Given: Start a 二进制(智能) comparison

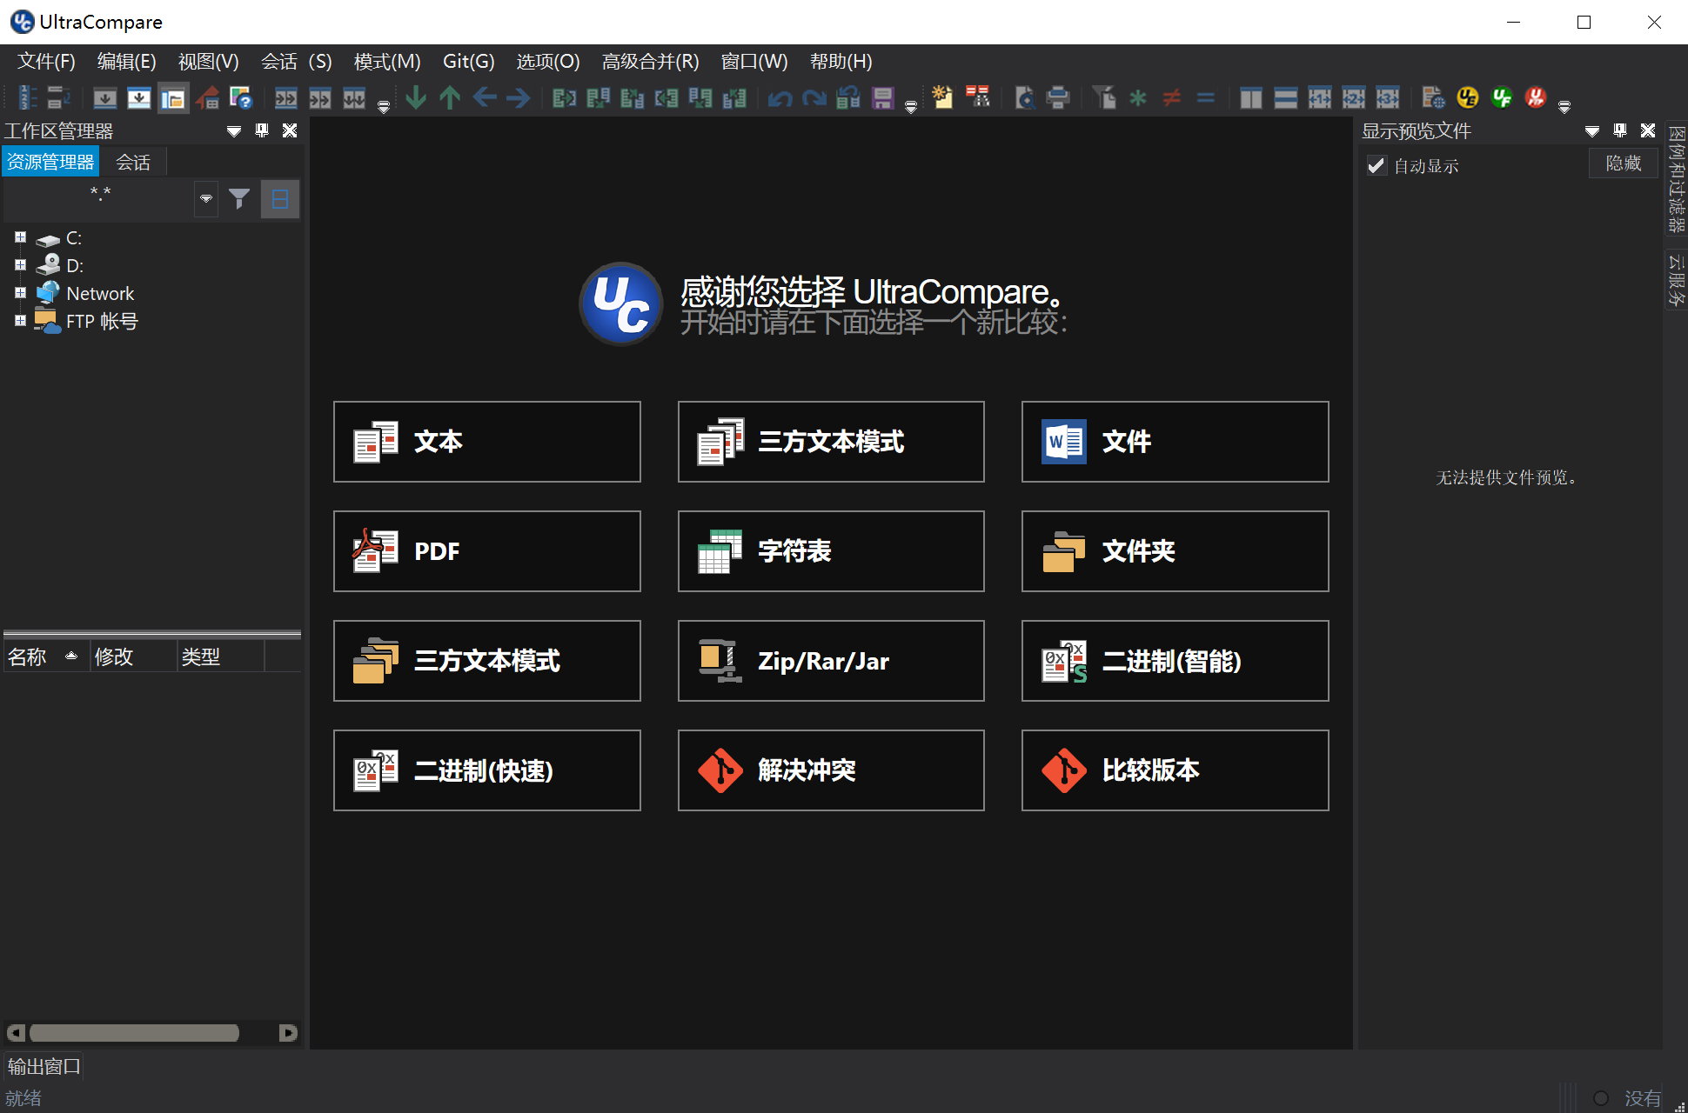Looking at the screenshot, I should click(x=1175, y=661).
